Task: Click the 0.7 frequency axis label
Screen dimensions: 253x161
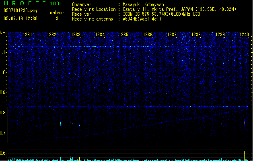Action: coord(4,133)
